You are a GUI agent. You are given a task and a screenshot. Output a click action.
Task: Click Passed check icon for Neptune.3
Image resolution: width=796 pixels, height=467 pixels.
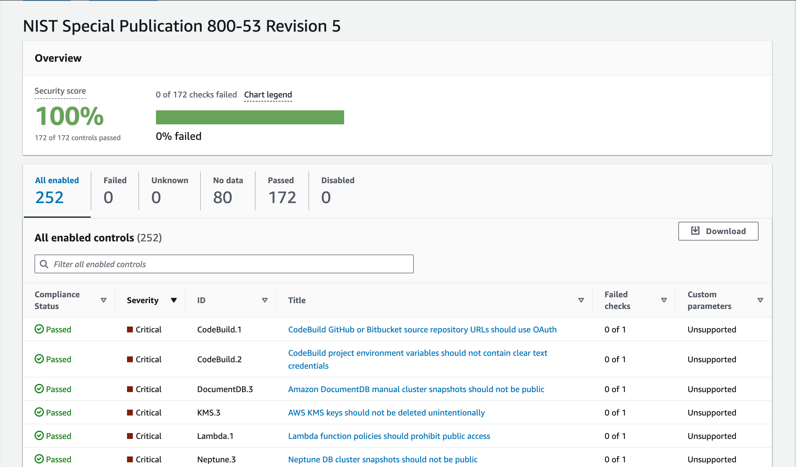click(39, 459)
